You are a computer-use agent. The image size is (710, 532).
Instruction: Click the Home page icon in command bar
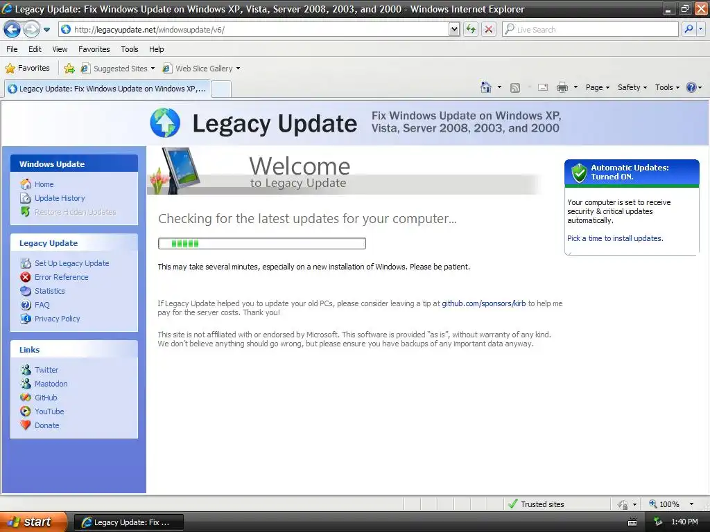(x=486, y=87)
